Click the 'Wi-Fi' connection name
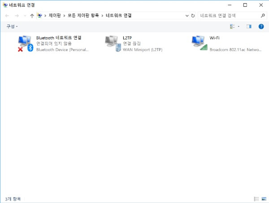This screenshot has width=269, height=203. tap(214, 38)
